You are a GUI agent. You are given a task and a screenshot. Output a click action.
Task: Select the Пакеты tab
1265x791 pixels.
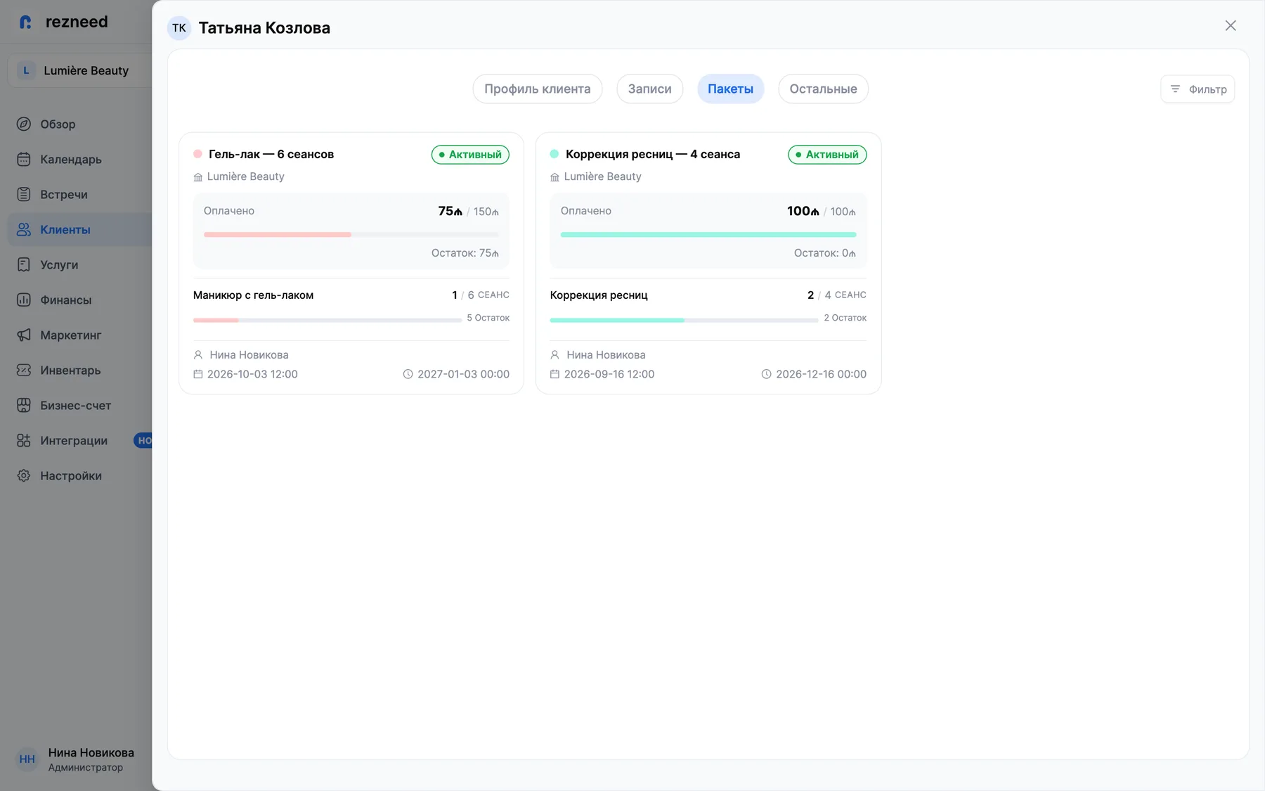pyautogui.click(x=731, y=89)
